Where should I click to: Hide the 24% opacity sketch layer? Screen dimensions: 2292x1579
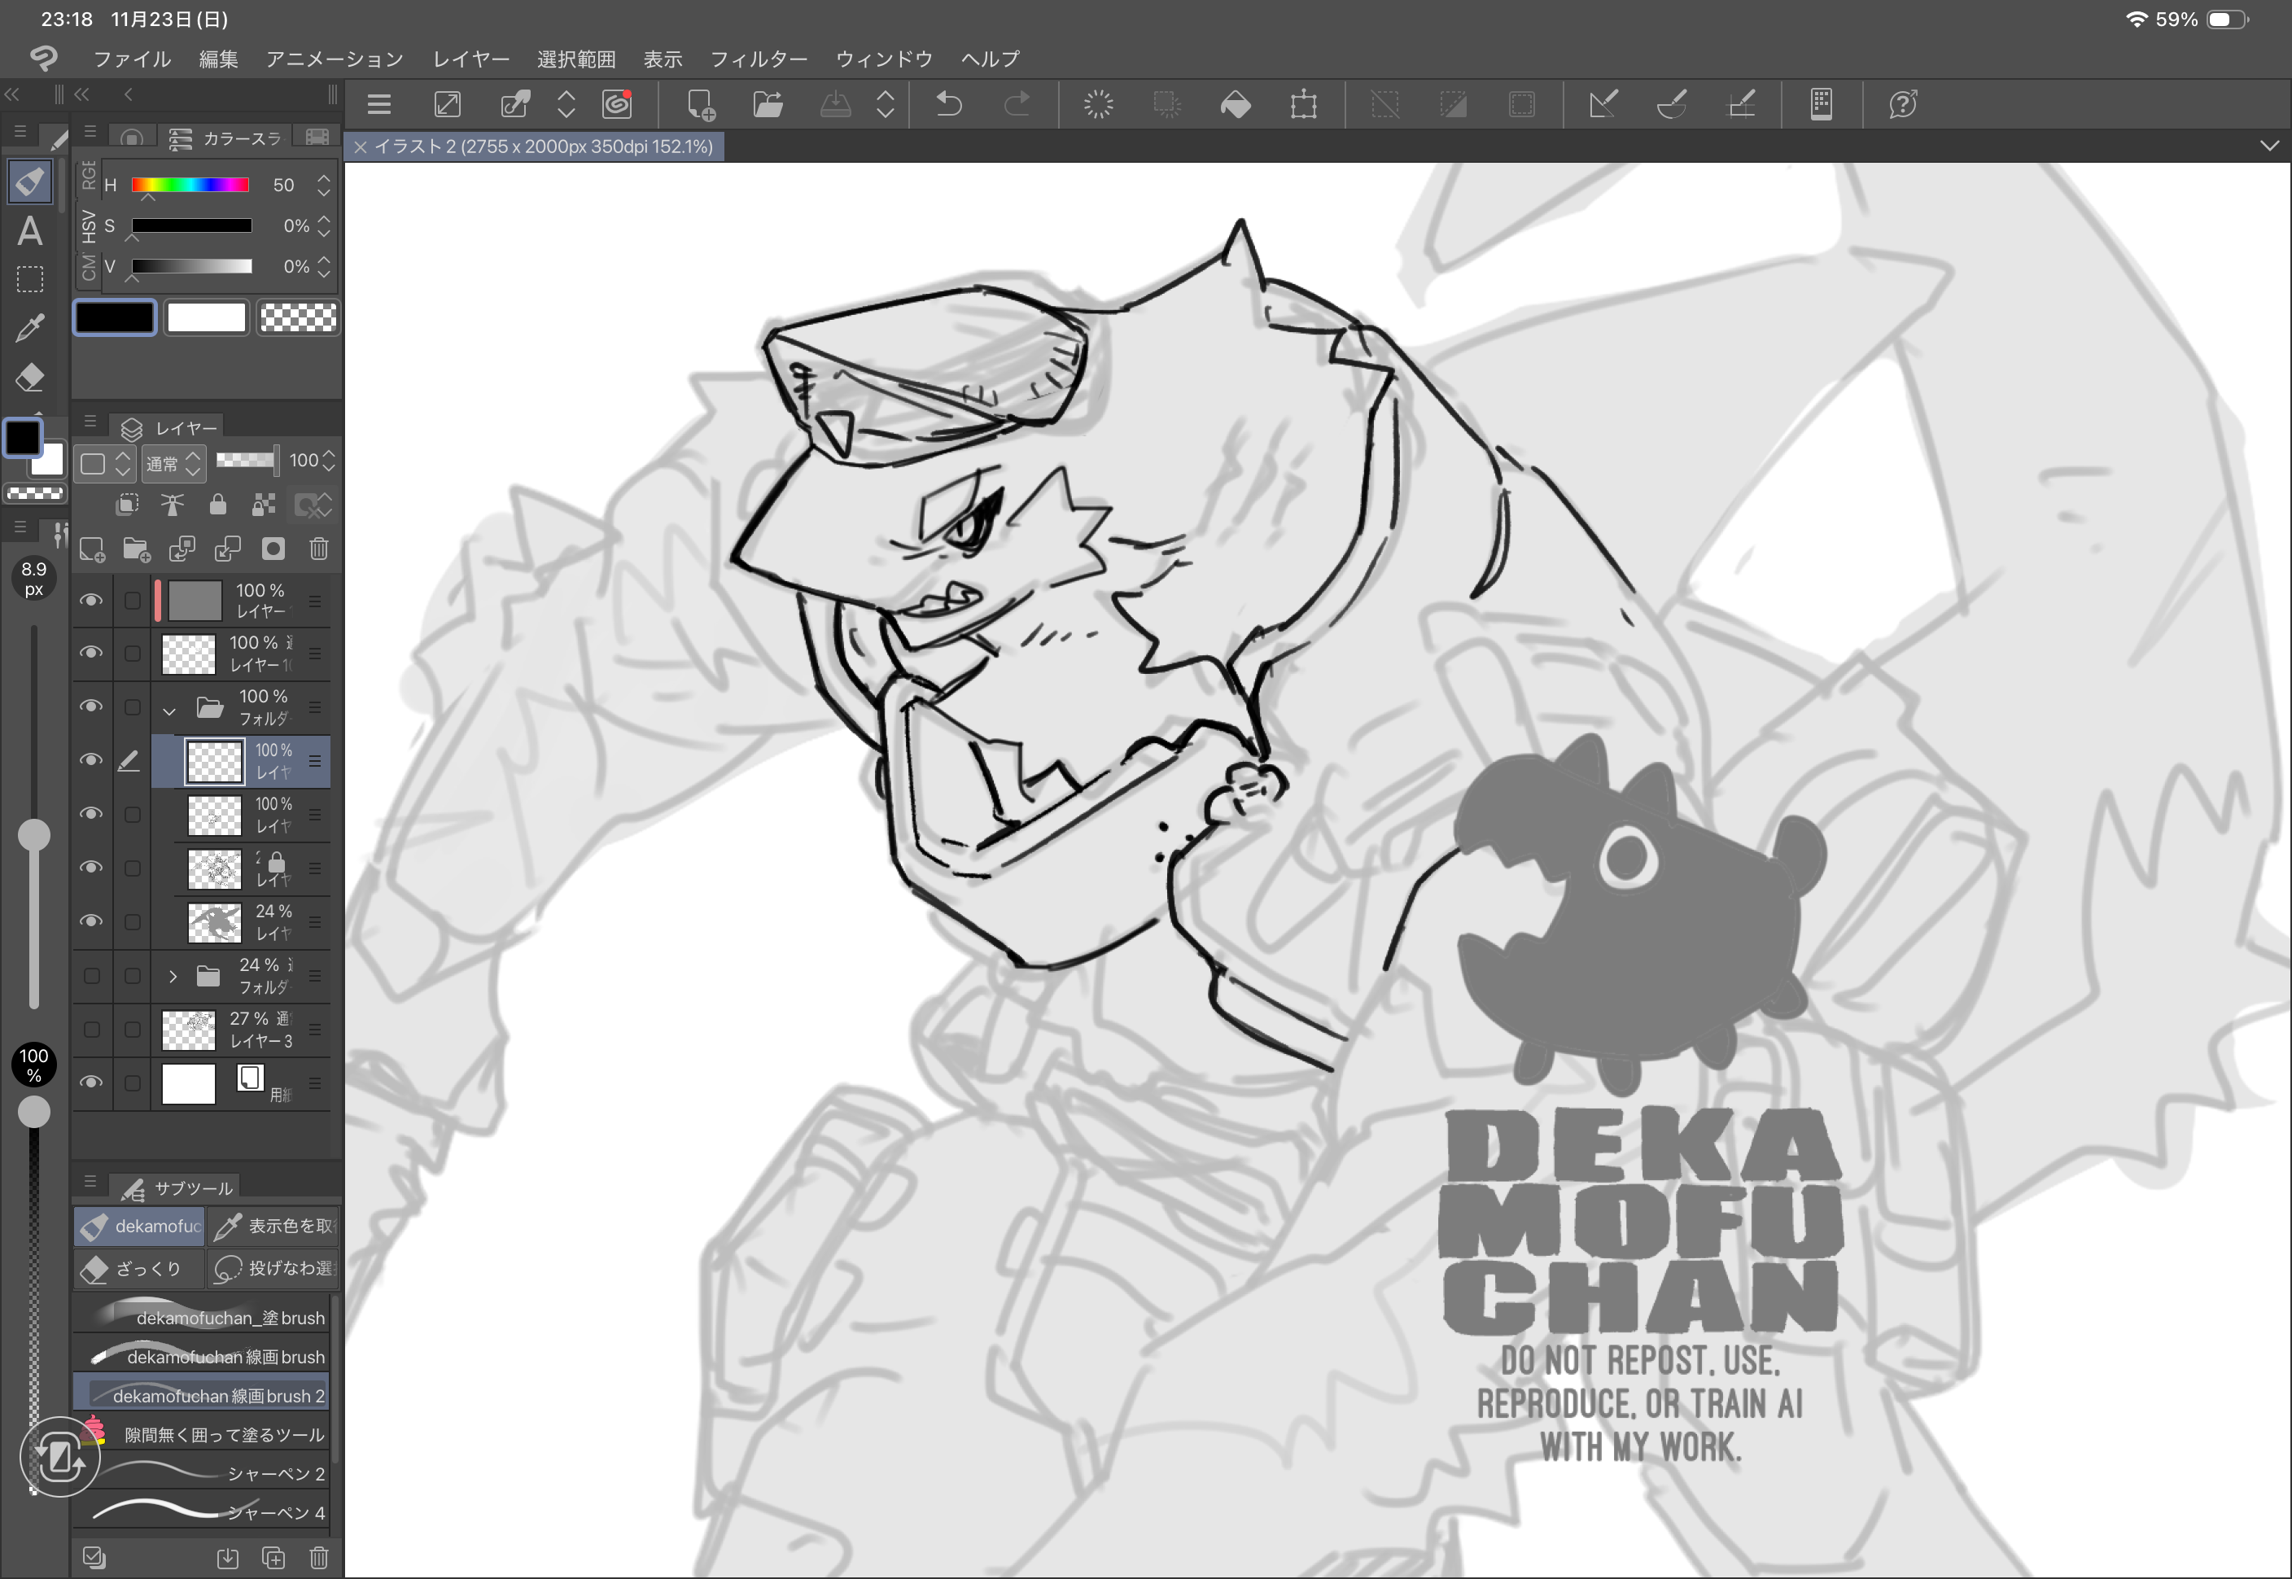[91, 921]
